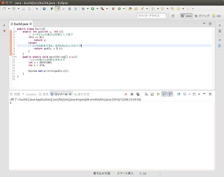
Task: Maximize the console panel
Action: 210,94
